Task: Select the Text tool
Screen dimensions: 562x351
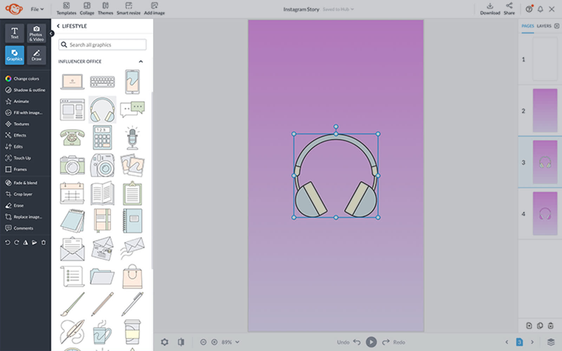Action: click(14, 33)
